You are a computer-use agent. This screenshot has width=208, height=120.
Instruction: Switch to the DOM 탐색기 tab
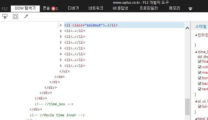point(25,8)
